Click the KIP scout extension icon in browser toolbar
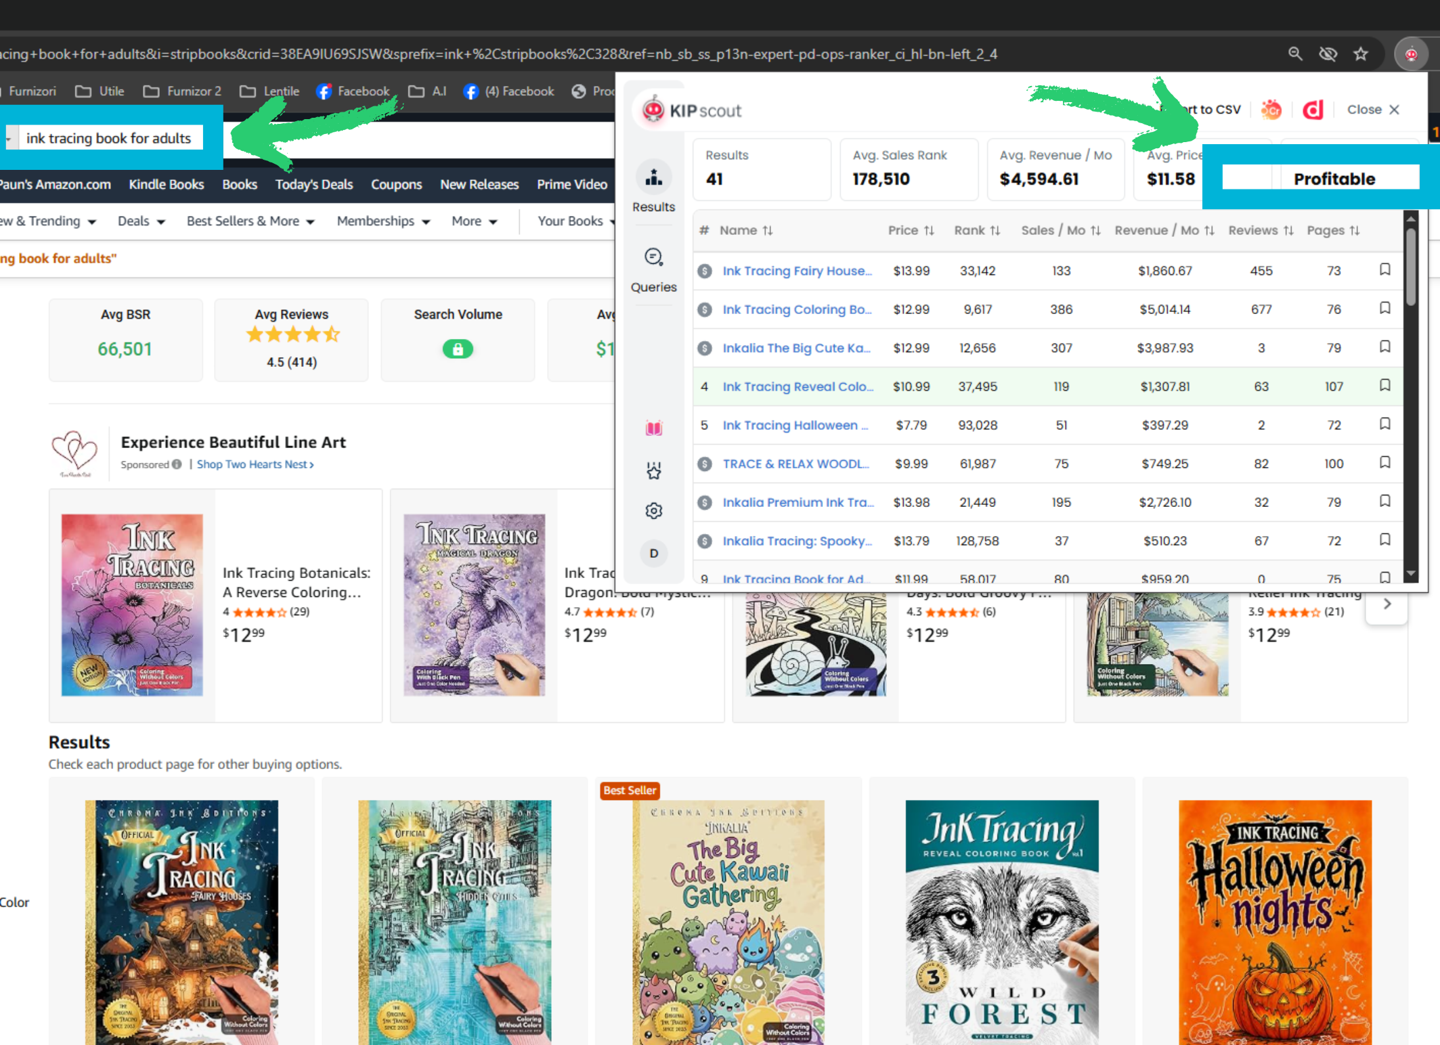This screenshot has height=1045, width=1440. 1411,54
